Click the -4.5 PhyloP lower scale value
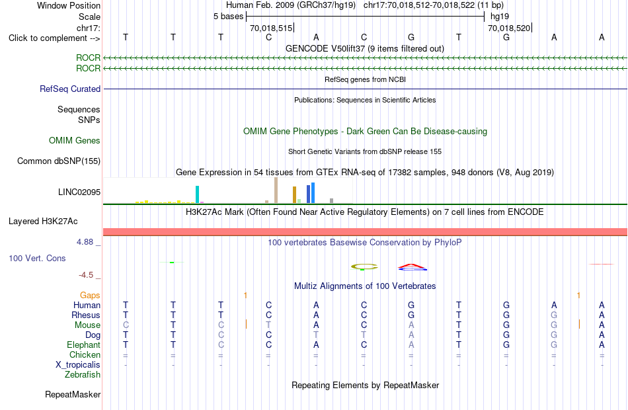Viewport: 628px width, 410px height. pos(86,275)
